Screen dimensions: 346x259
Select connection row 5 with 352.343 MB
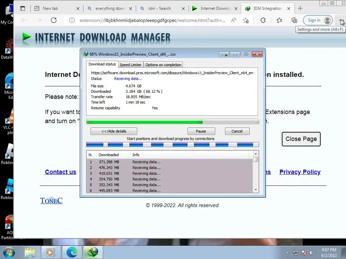pos(170,185)
